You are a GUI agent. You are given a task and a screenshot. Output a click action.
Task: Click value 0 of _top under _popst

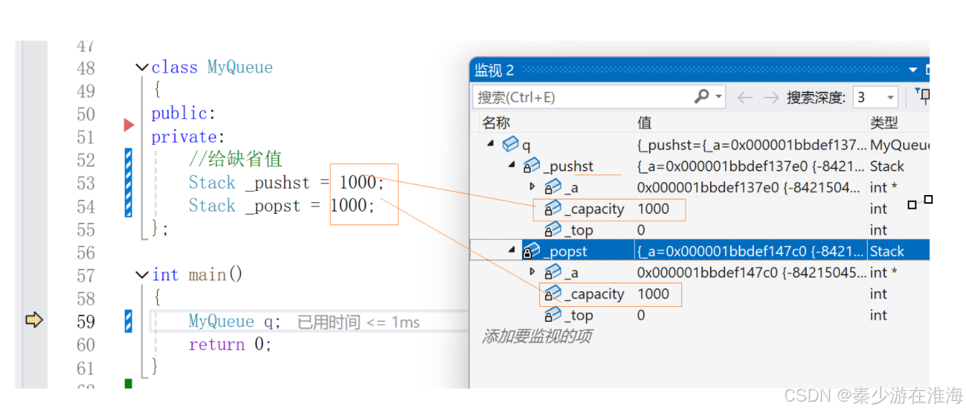[x=641, y=315]
